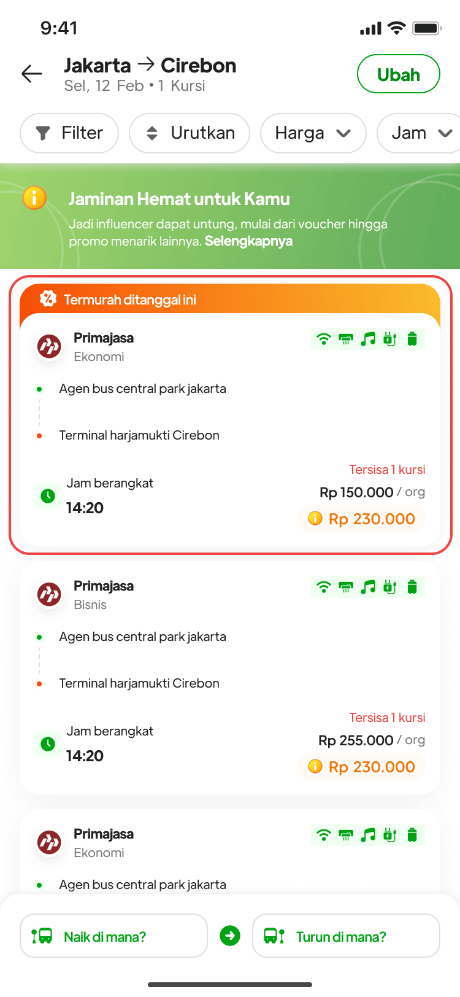Click the AC icon on the Bisnis card
The height and width of the screenshot is (997, 460).
click(346, 587)
